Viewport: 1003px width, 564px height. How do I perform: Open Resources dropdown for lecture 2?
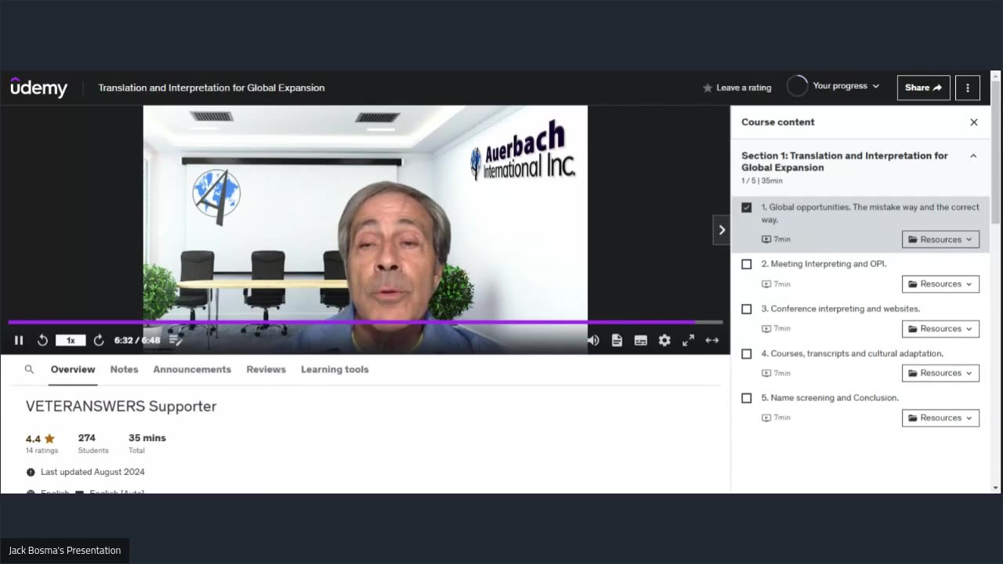point(940,284)
